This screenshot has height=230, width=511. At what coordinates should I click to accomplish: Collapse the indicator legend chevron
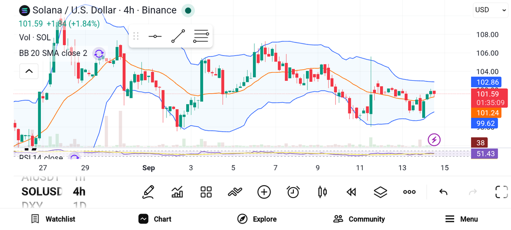(29, 71)
